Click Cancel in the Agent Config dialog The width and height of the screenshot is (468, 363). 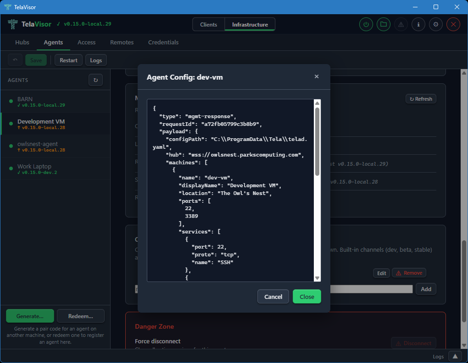[x=273, y=297]
